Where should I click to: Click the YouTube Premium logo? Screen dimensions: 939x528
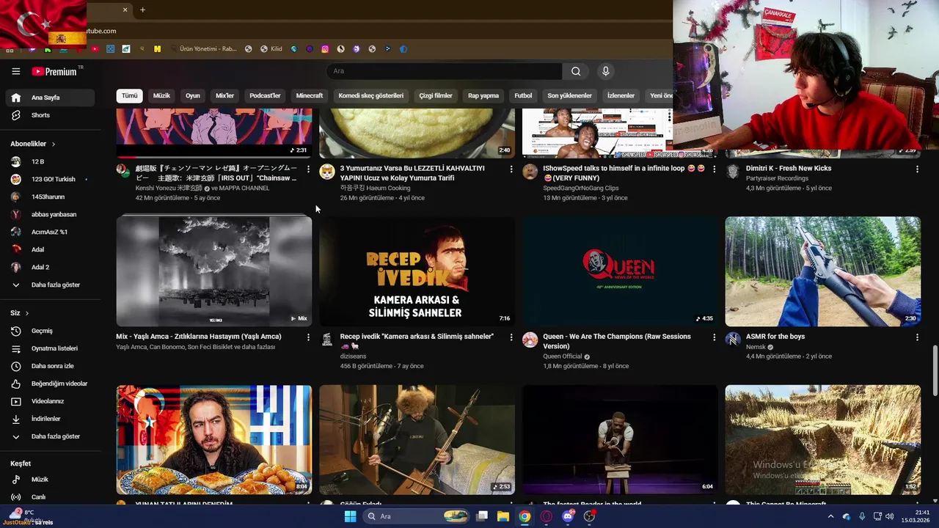pyautogui.click(x=55, y=71)
